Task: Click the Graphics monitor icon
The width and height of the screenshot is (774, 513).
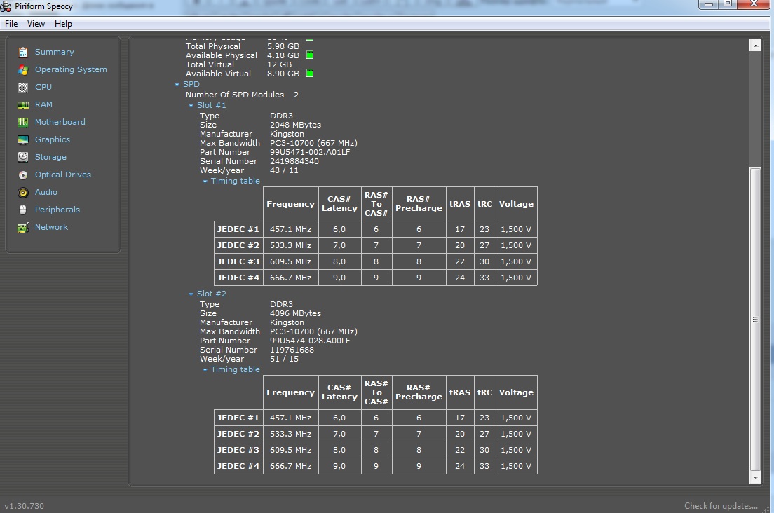Action: [x=22, y=139]
